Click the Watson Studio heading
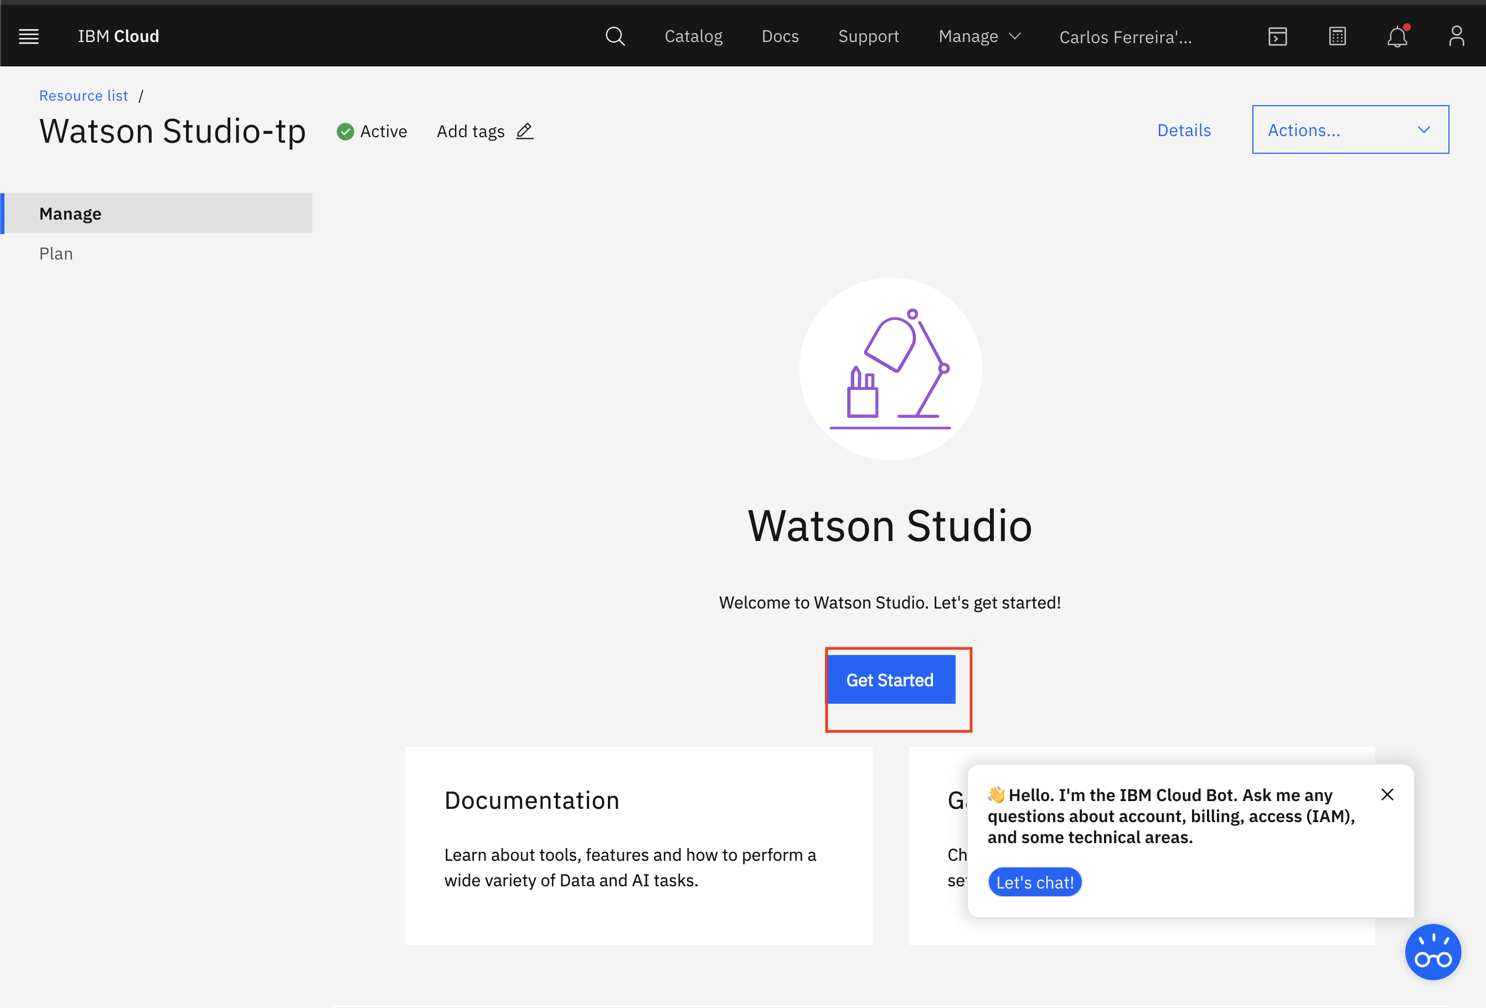The width and height of the screenshot is (1486, 1008). coord(890,526)
